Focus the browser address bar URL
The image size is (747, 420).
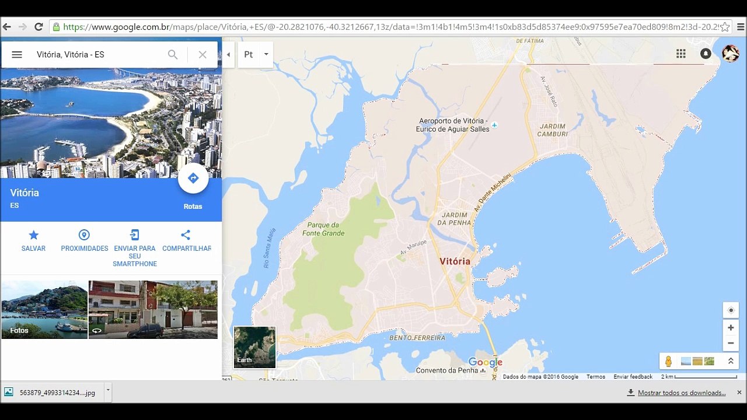point(390,27)
